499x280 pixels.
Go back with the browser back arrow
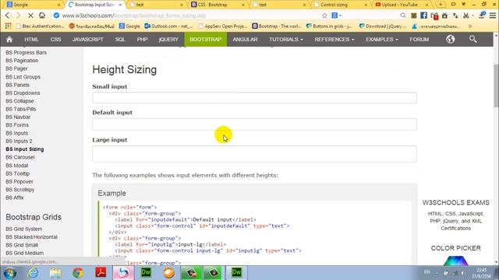coord(7,16)
